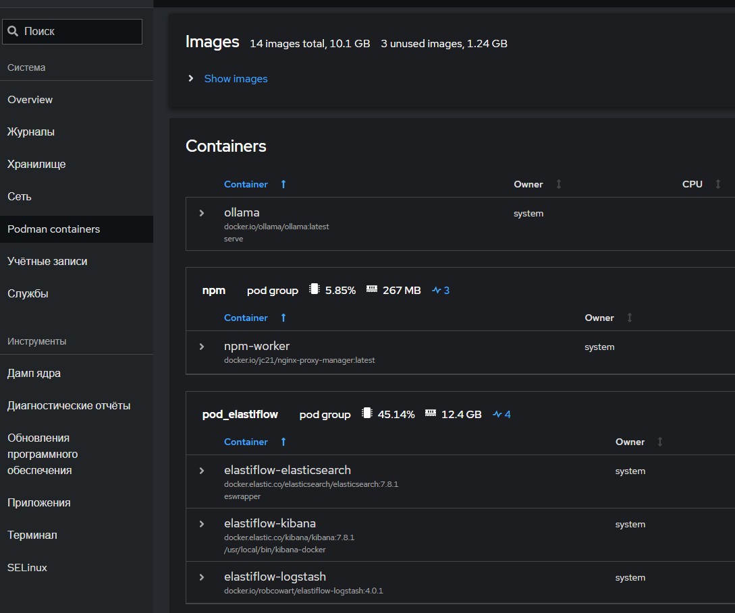Screen dimensions: 735x613
Task: Expand the Show images section chevron
Action: 191,79
